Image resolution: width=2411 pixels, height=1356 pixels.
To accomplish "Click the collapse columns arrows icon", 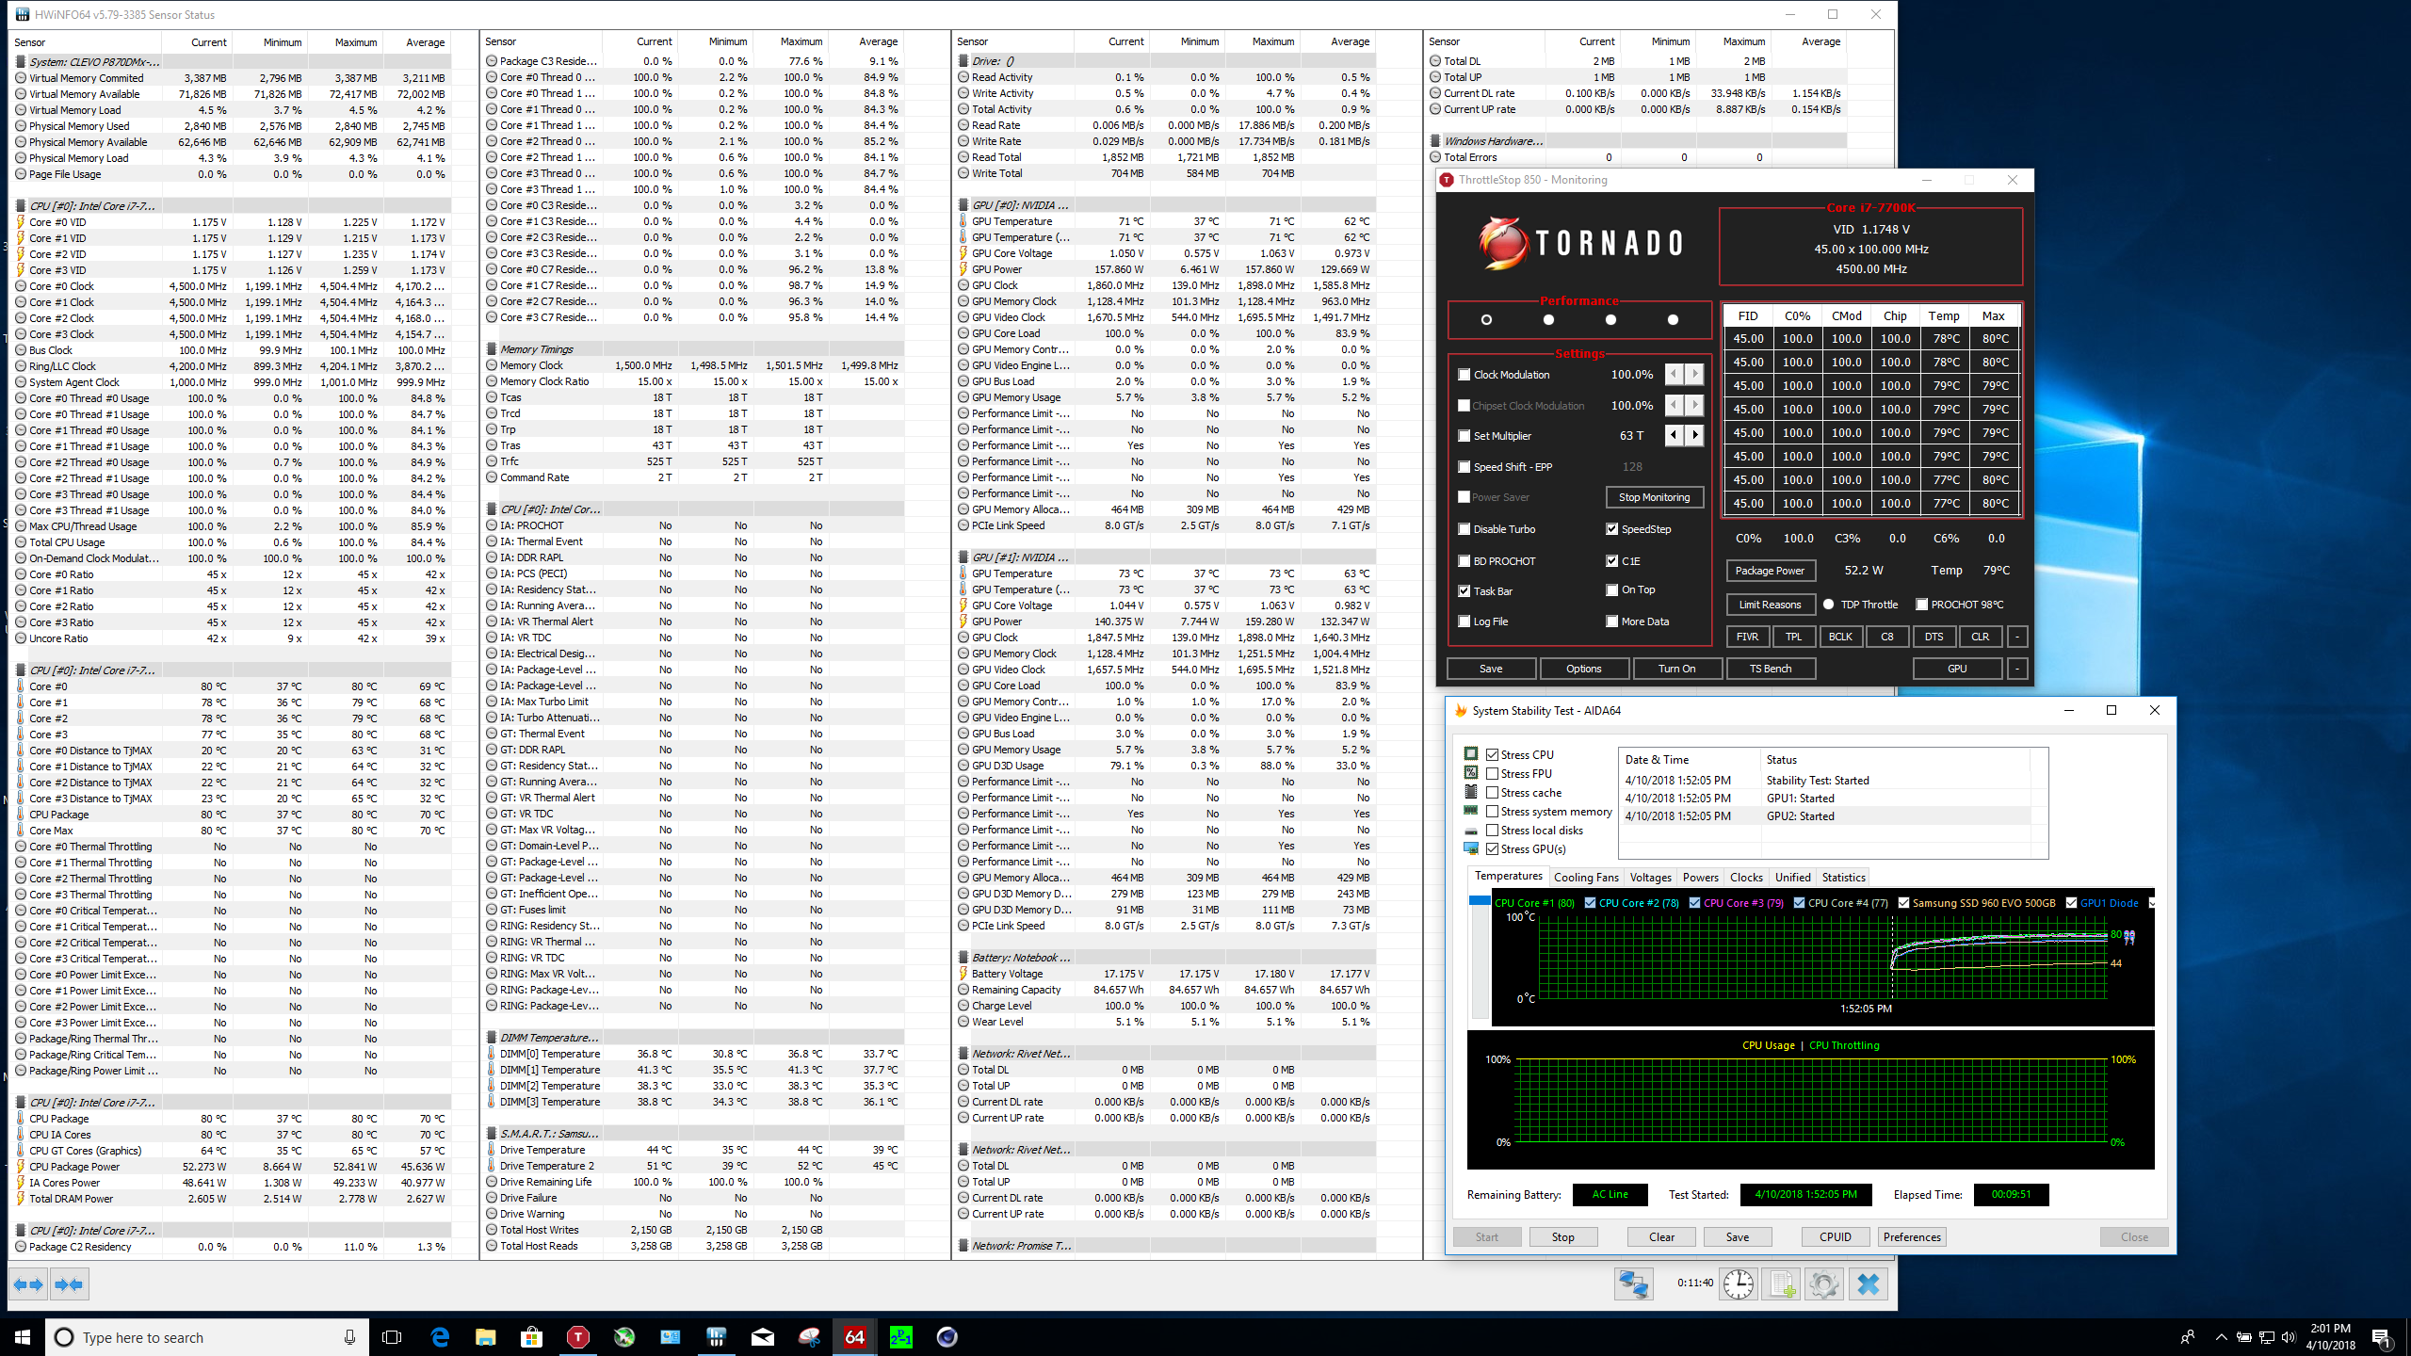I will tap(69, 1284).
